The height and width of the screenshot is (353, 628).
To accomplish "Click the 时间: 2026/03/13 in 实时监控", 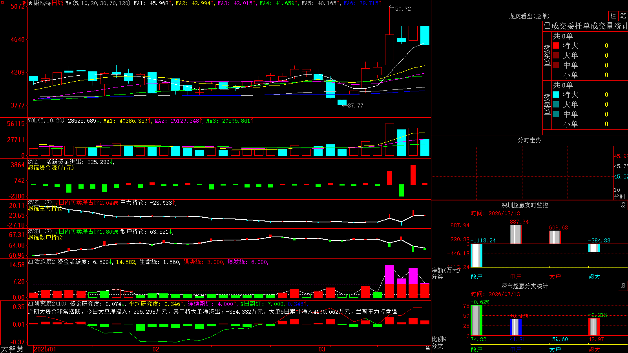I will pyautogui.click(x=495, y=213).
